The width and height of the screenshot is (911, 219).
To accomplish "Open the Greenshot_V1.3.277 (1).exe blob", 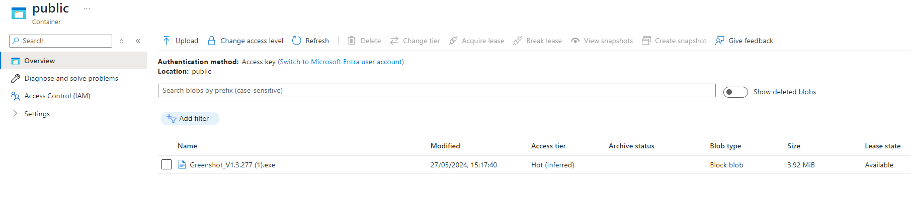I will [x=232, y=165].
